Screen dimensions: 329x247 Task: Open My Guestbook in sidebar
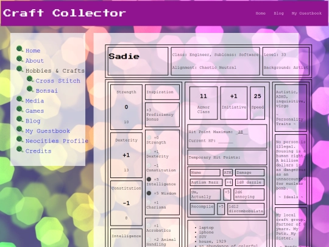click(48, 131)
